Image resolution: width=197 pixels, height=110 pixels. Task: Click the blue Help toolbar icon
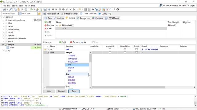point(49,9)
